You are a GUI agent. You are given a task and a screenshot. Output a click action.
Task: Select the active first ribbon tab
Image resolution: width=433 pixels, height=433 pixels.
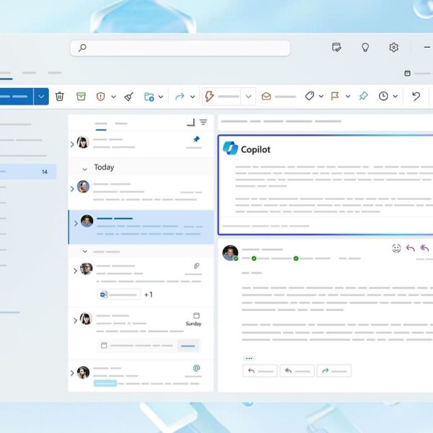pos(5,74)
